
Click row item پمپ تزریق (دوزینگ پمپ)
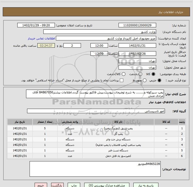click(x=118, y=128)
